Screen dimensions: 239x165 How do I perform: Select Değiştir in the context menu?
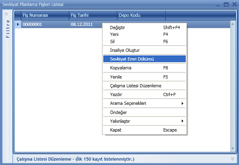pyautogui.click(x=145, y=27)
